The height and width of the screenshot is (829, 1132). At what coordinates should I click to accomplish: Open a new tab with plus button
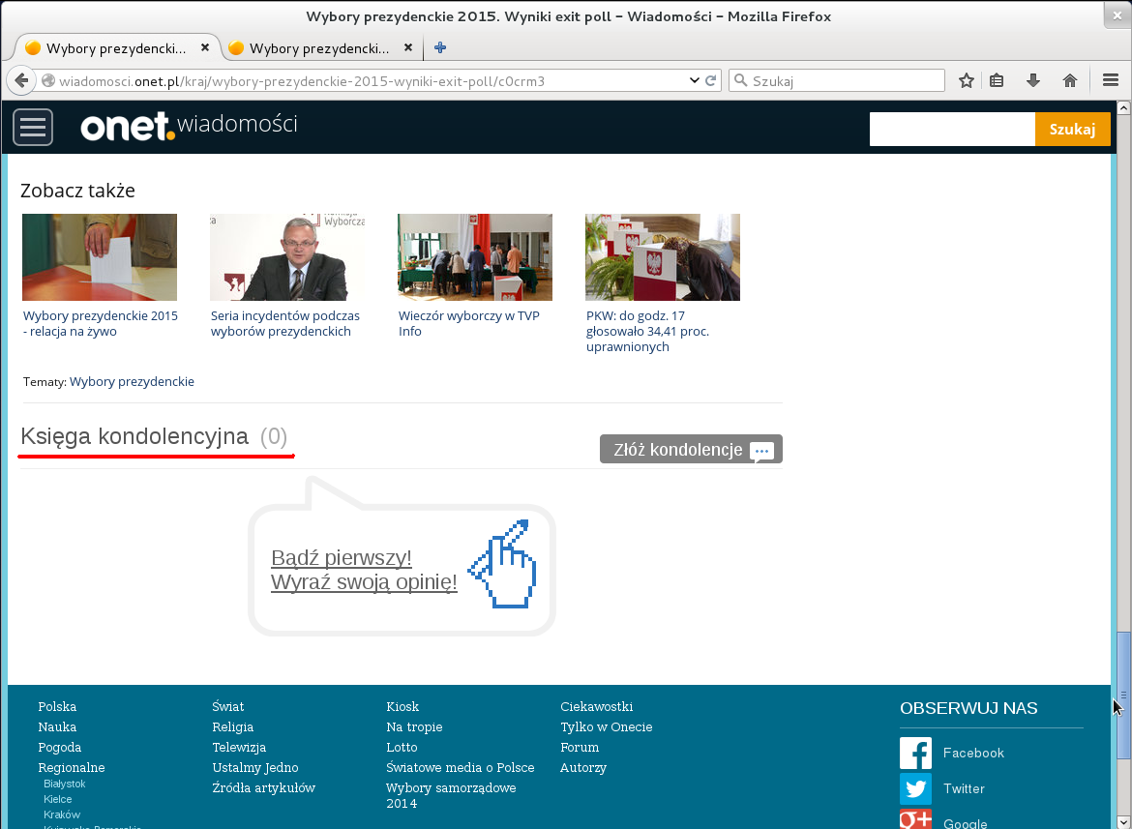(x=440, y=48)
